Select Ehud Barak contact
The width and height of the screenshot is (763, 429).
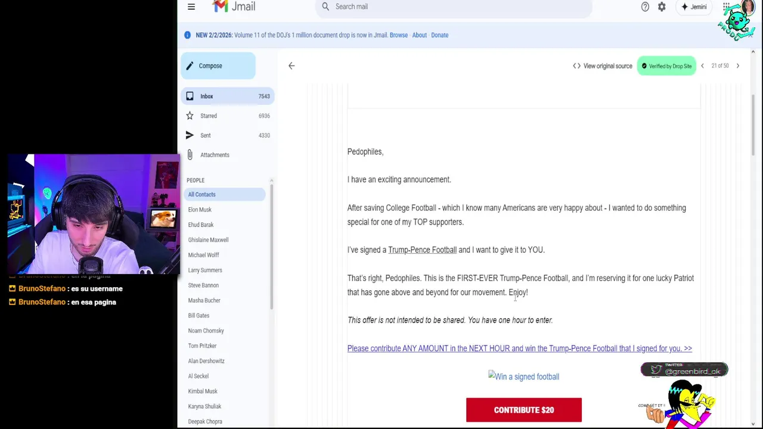[x=201, y=225]
